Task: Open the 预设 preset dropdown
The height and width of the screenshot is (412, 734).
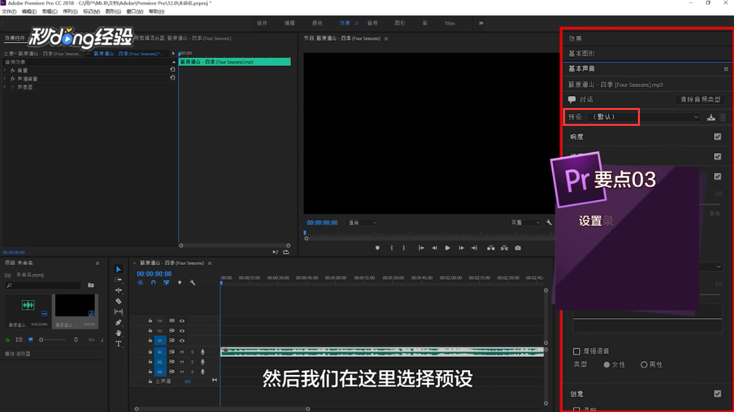Action: pyautogui.click(x=645, y=117)
